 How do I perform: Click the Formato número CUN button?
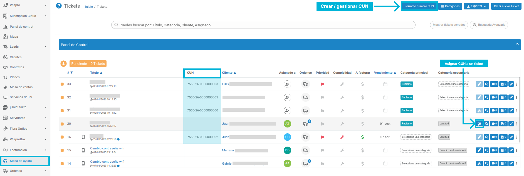tap(419, 6)
